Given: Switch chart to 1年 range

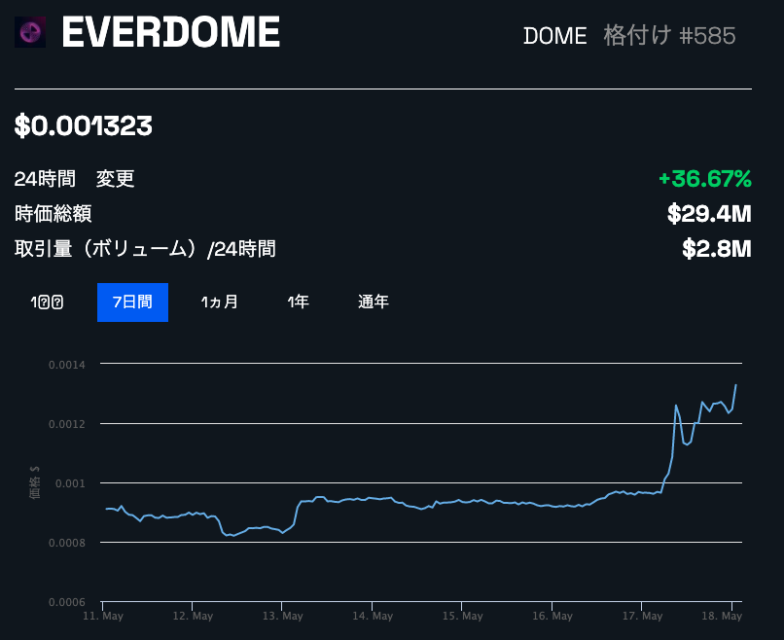Looking at the screenshot, I should point(299,302).
